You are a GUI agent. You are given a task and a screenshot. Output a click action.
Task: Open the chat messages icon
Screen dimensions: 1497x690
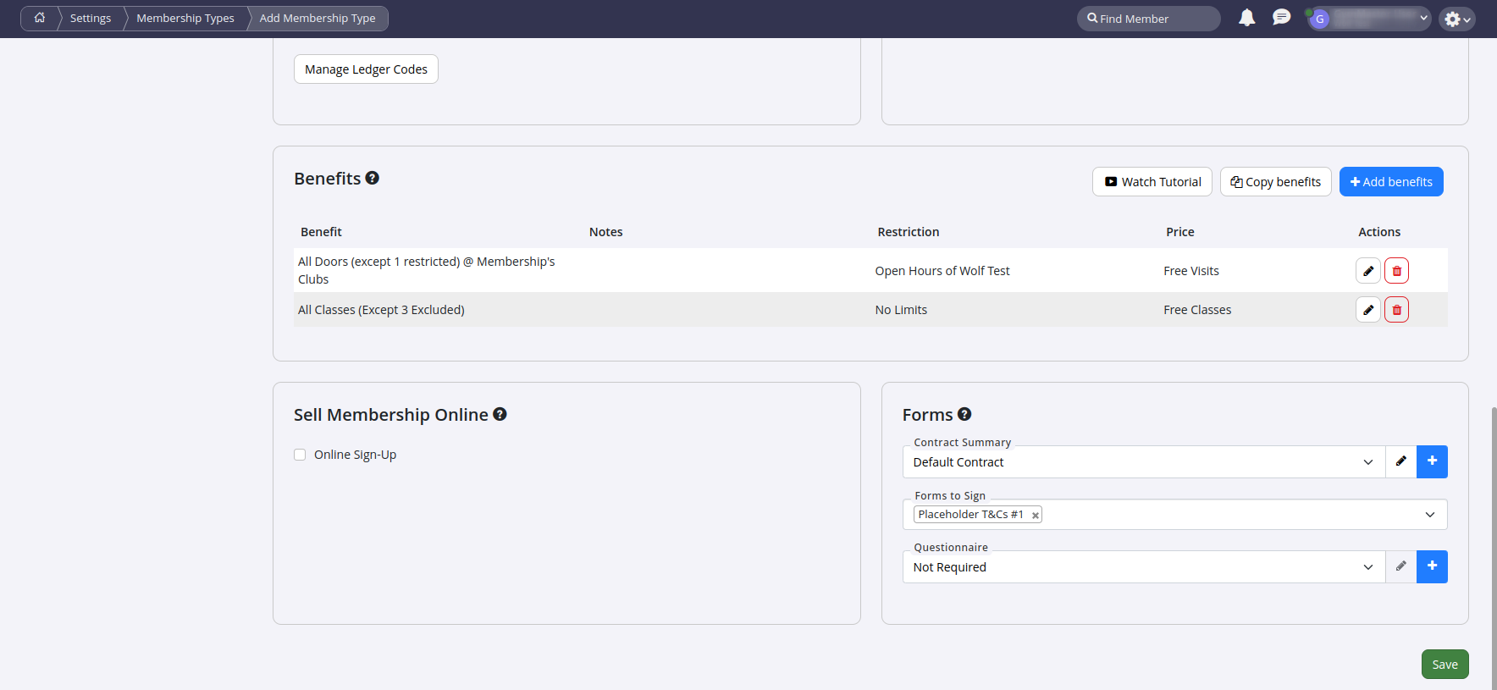(1281, 18)
